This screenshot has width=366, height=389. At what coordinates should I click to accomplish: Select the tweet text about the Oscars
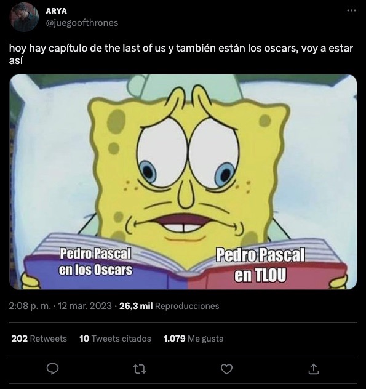pos(181,54)
